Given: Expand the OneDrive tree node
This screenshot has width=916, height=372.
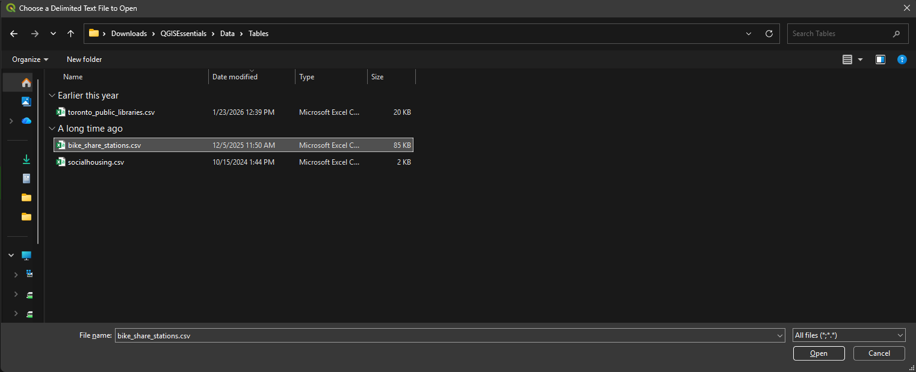Looking at the screenshot, I should pos(11,121).
